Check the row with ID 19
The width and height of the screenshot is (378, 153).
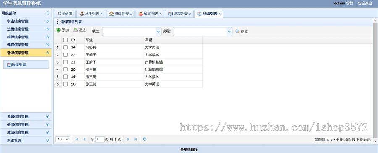(66, 77)
